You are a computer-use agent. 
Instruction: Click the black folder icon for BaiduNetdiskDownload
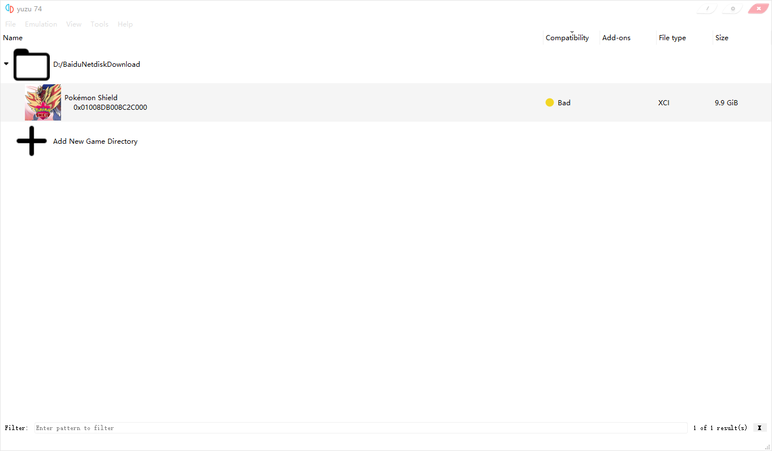pos(32,65)
